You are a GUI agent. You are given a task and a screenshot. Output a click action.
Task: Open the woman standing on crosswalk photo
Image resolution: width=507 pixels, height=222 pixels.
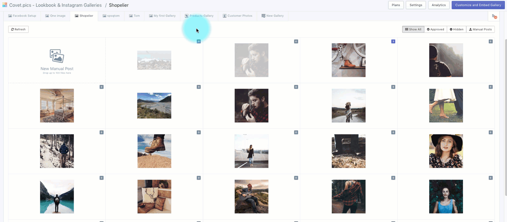(x=251, y=151)
